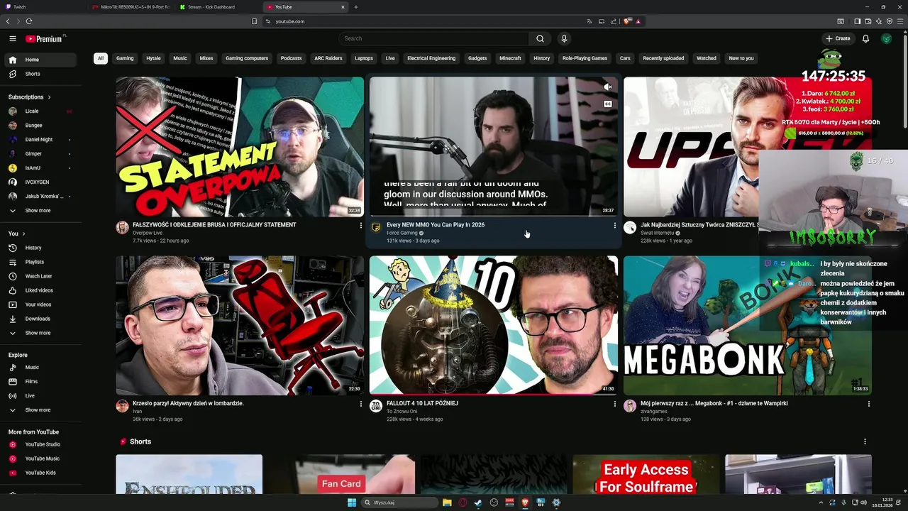Open FALLOUT 4 10 LAT PÓŹNIEJ title
The width and height of the screenshot is (908, 511).
coord(422,403)
